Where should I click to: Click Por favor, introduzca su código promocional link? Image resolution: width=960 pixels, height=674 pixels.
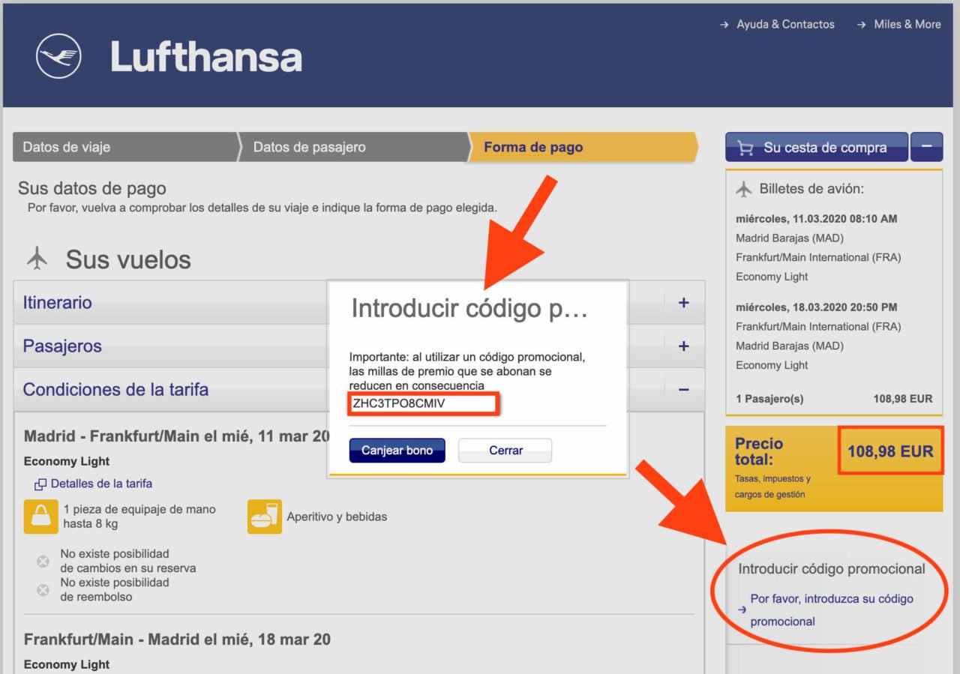[x=832, y=610]
